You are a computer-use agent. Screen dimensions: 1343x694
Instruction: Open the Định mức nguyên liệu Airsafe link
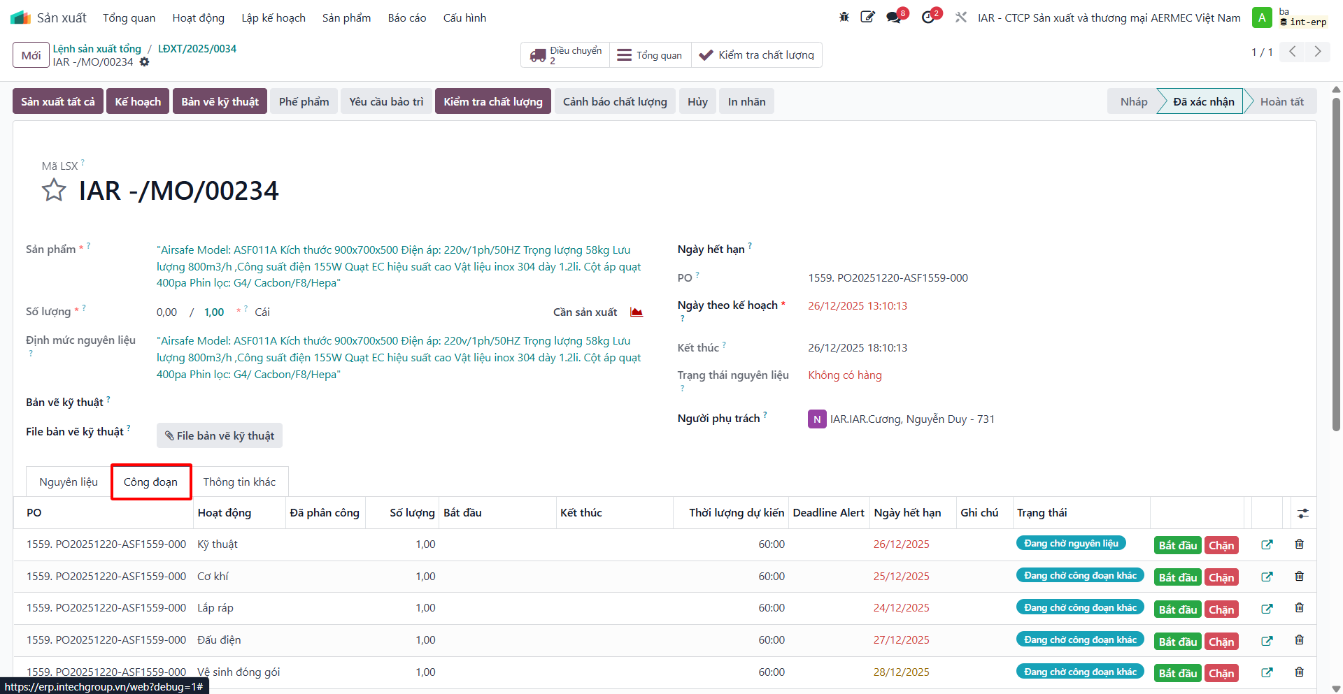point(399,357)
